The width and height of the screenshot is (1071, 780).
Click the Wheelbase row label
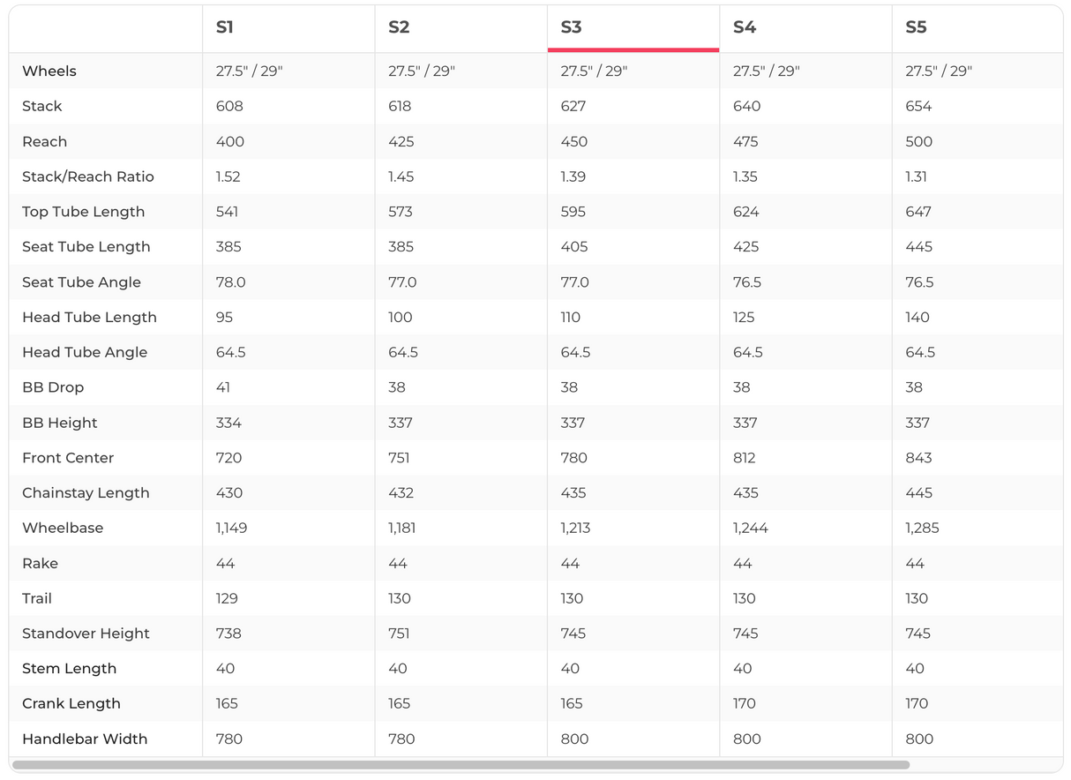click(63, 528)
